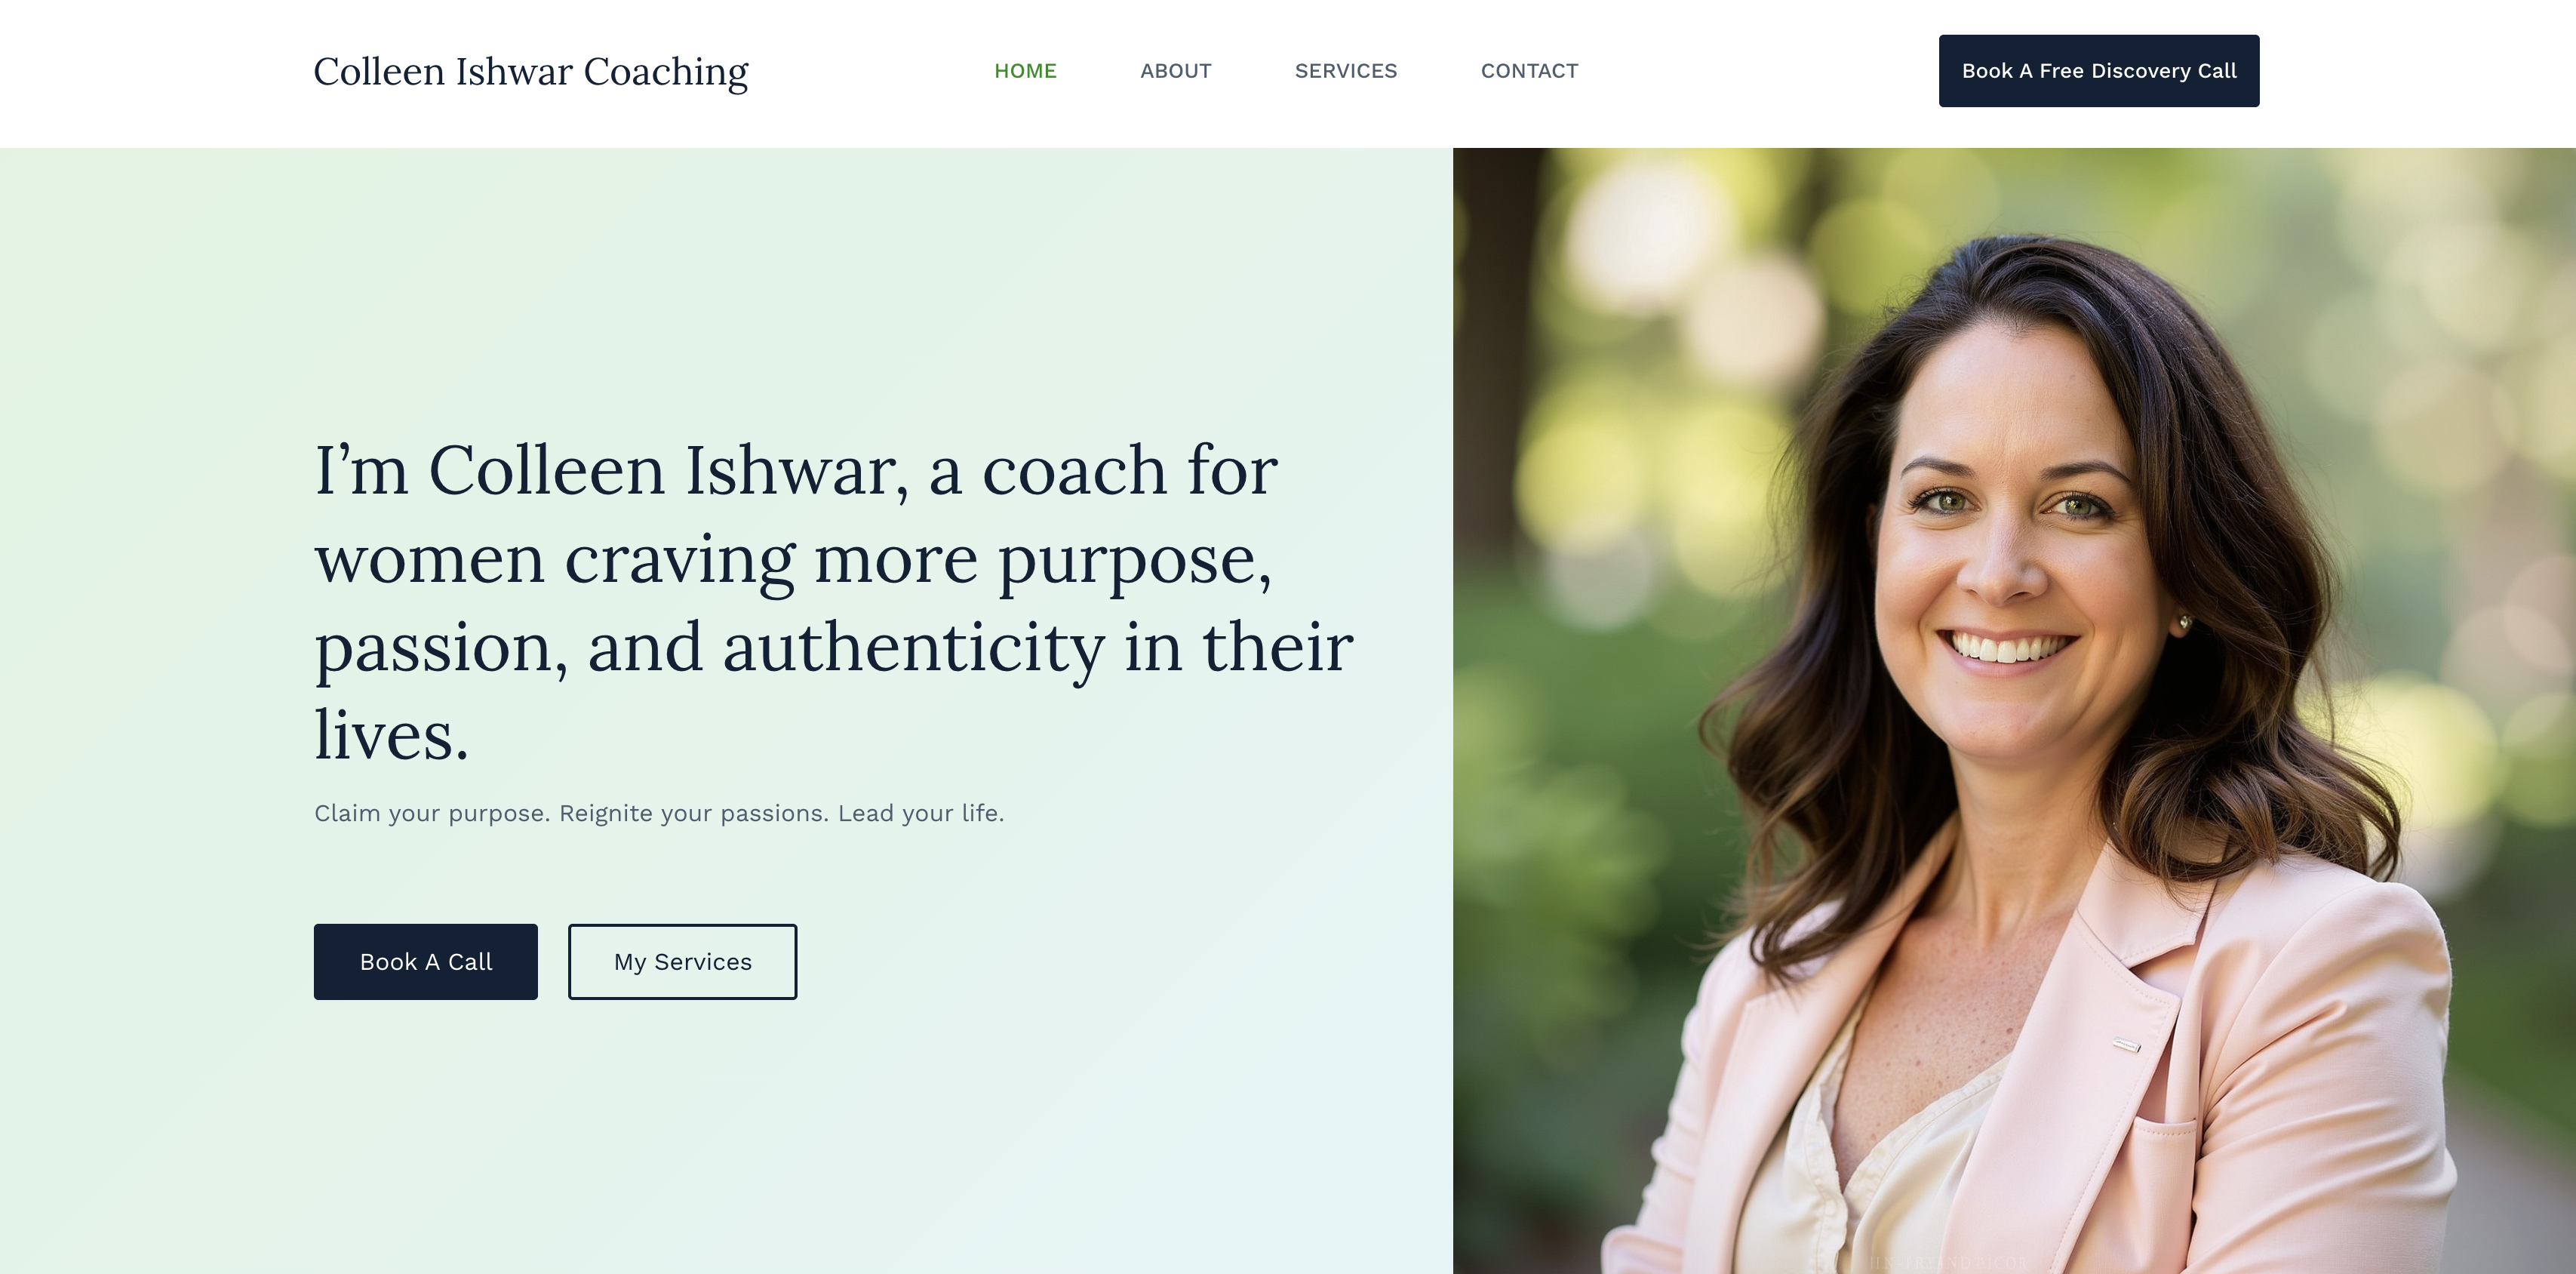This screenshot has height=1274, width=2576.
Task: Open the My Services outlined button
Action: click(x=682, y=961)
